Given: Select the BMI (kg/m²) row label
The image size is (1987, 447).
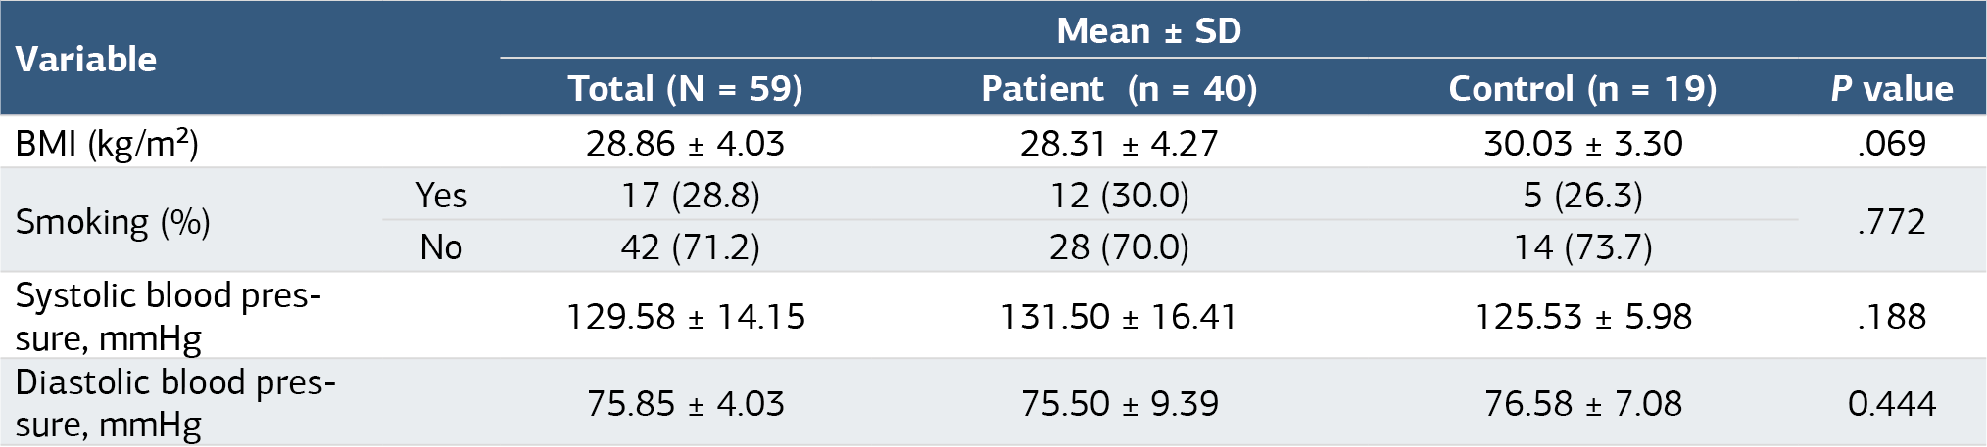Looking at the screenshot, I should 107,144.
